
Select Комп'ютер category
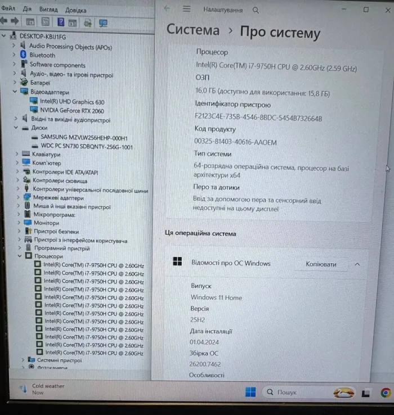tap(46, 163)
